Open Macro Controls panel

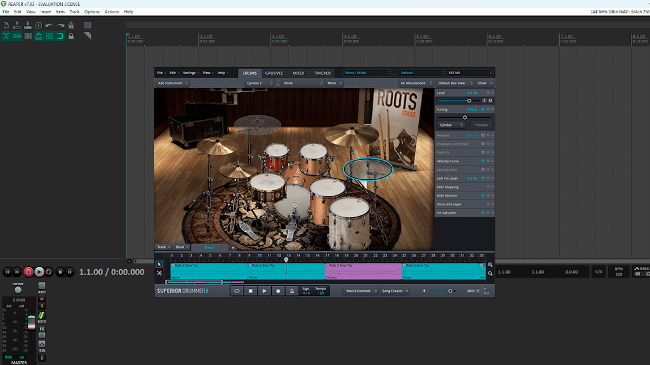(x=361, y=291)
